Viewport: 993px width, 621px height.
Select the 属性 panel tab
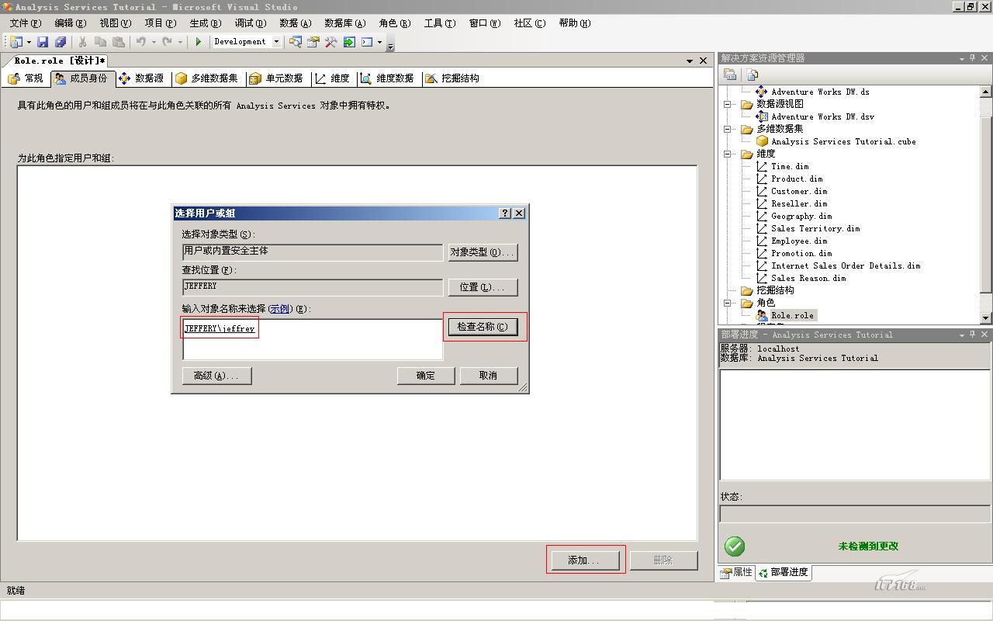point(736,573)
